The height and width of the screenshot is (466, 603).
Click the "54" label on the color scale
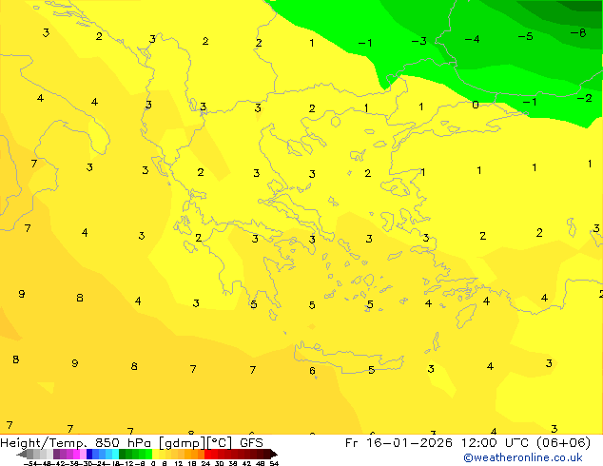click(x=274, y=463)
